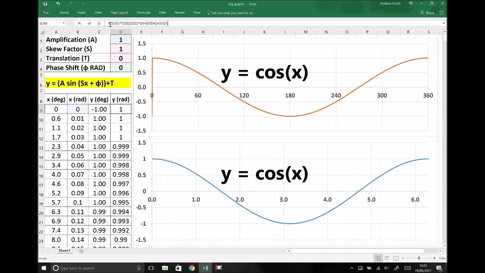This screenshot has height=273, width=485.
Task: Select the column D header
Action: pyautogui.click(x=121, y=32)
